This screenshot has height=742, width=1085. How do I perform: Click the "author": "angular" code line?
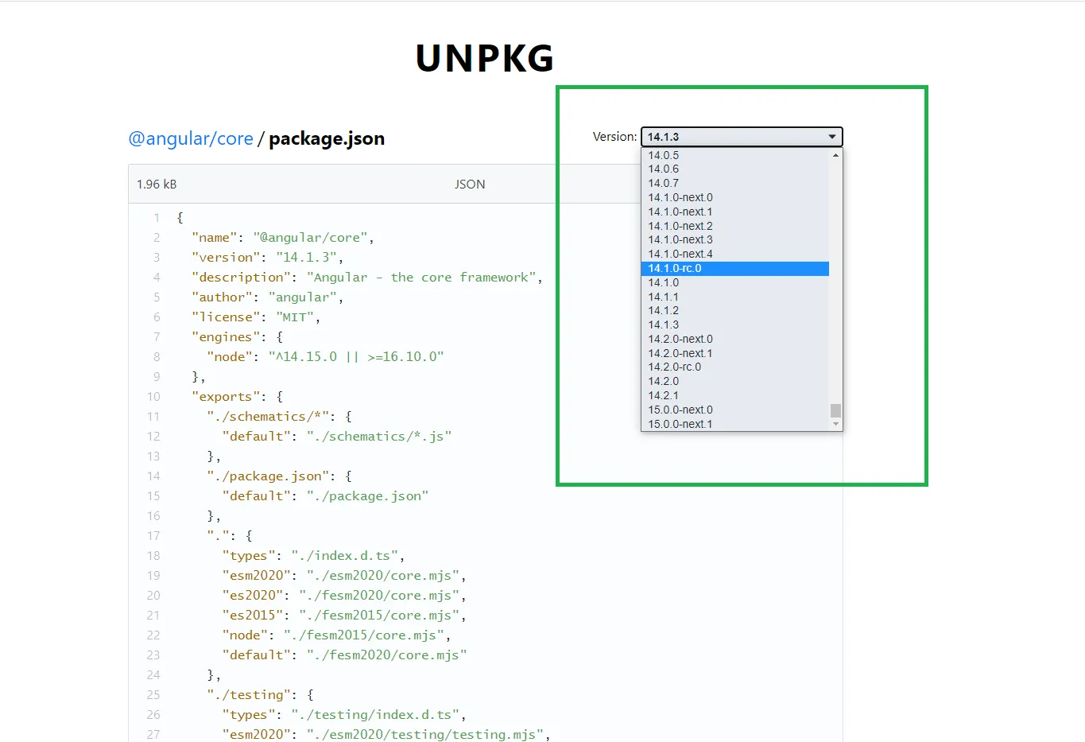tap(268, 297)
